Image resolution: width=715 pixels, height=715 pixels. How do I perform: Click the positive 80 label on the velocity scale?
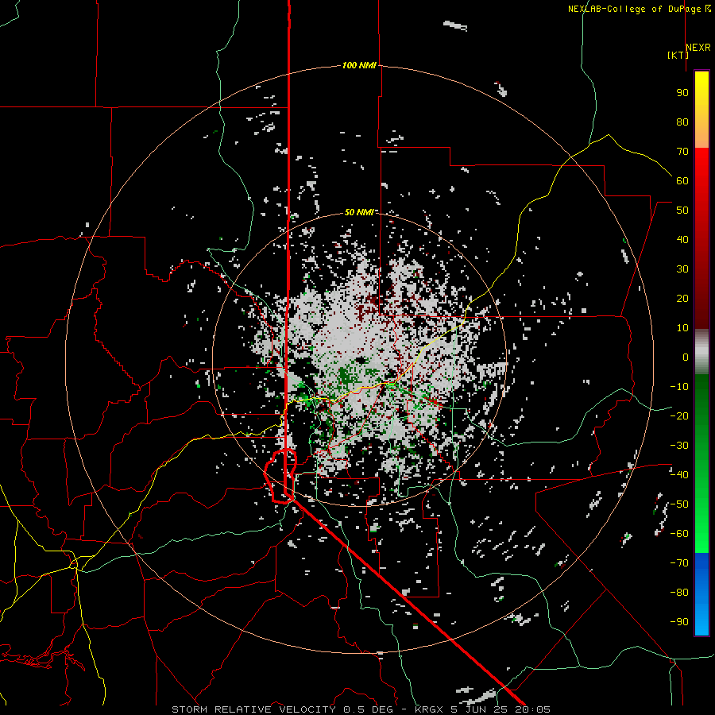[x=682, y=122]
